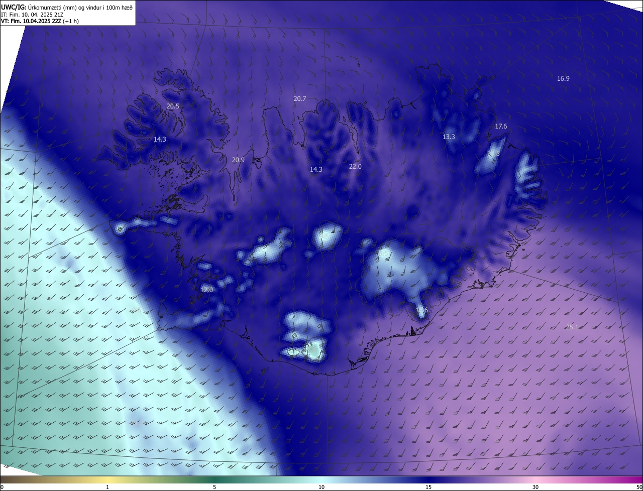Click the 16.9 value label
Image resolution: width=643 pixels, height=491 pixels.
click(x=563, y=78)
